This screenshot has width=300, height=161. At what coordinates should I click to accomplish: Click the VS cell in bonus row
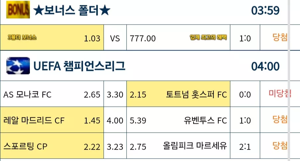click(x=115, y=38)
